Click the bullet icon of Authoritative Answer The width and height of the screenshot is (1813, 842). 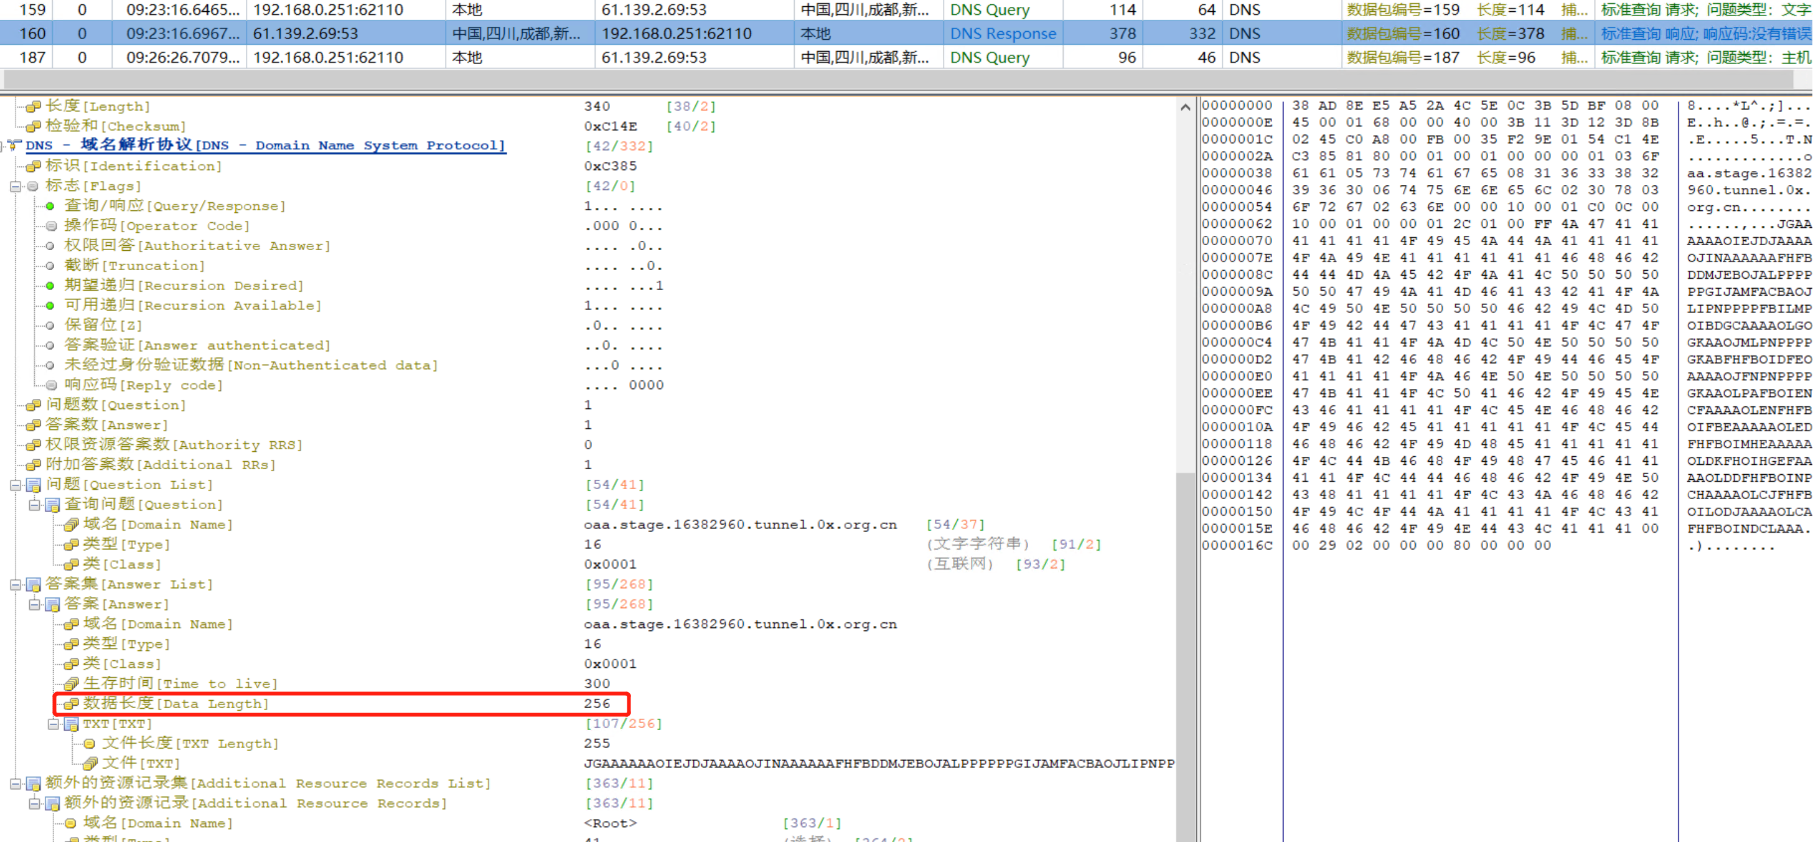(50, 246)
